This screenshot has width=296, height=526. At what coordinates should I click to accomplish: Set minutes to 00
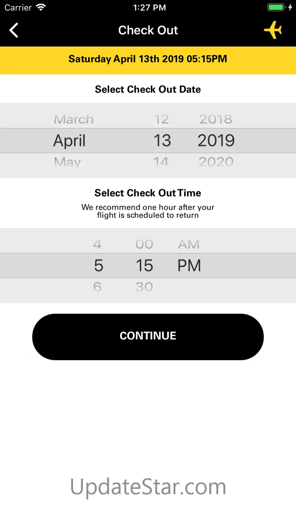point(144,244)
